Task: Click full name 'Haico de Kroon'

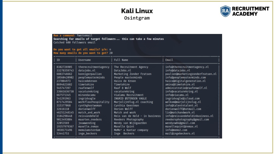Action: (125, 81)
